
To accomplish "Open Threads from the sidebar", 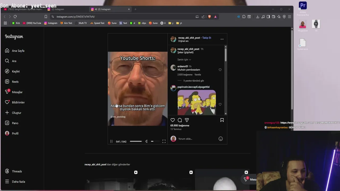I will (x=14, y=171).
